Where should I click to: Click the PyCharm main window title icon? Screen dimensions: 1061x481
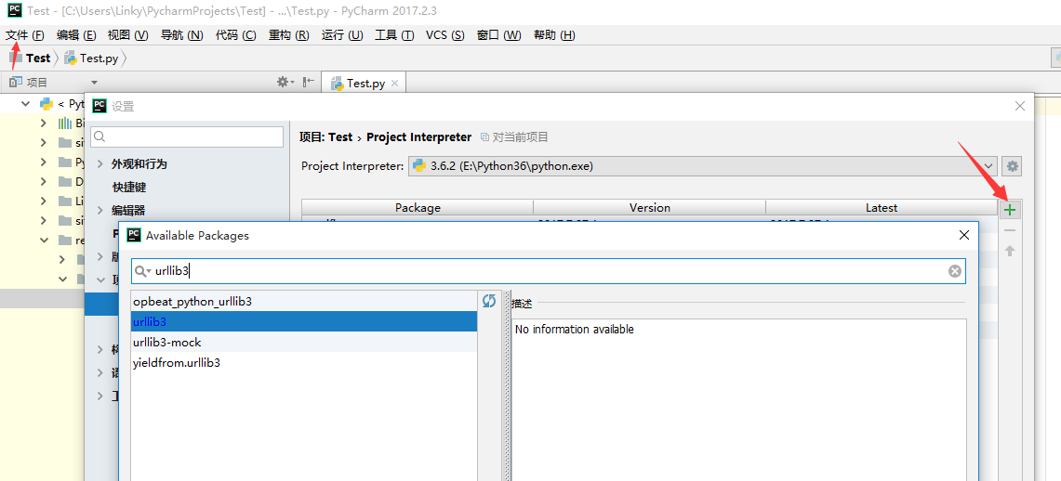[14, 11]
